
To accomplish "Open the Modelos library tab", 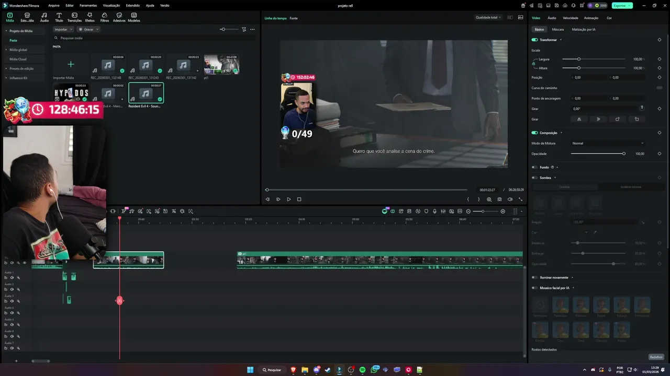I will tap(134, 17).
